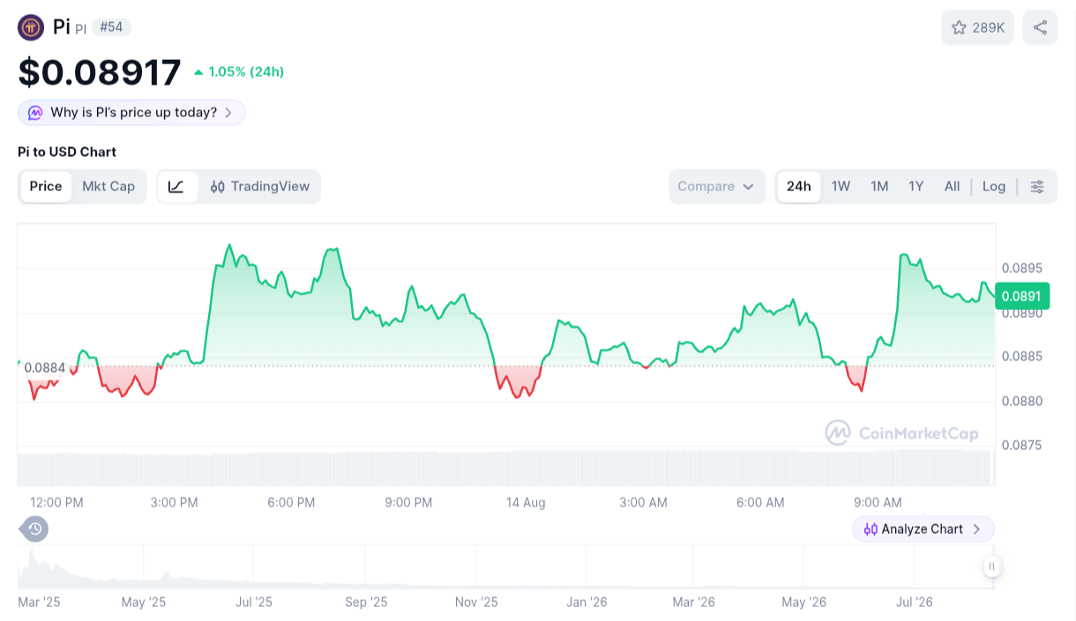This screenshot has height=621, width=1076.
Task: Click the 0.0880 y-axis price label
Action: [1022, 402]
